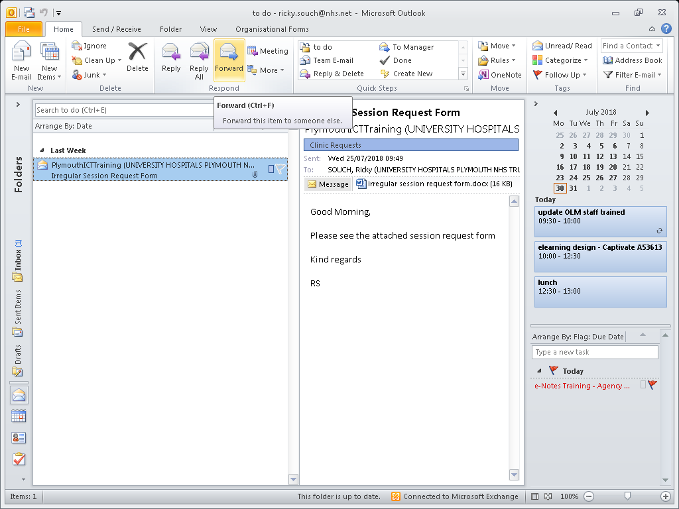Expand the Quick Steps gallery
The width and height of the screenshot is (679, 509).
[x=463, y=74]
